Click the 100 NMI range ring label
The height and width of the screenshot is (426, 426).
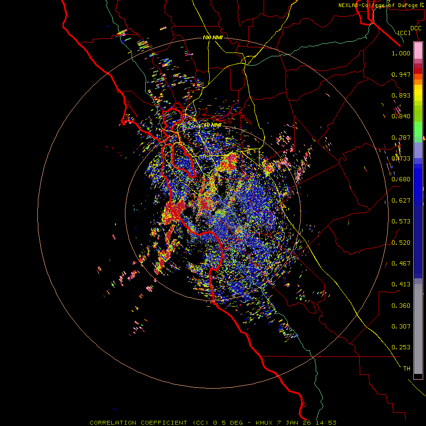213,37
